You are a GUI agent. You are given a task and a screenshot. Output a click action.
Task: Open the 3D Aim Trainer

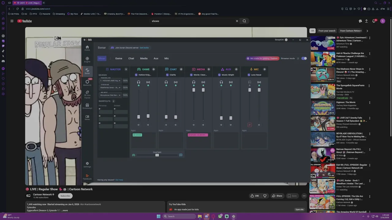87,94
